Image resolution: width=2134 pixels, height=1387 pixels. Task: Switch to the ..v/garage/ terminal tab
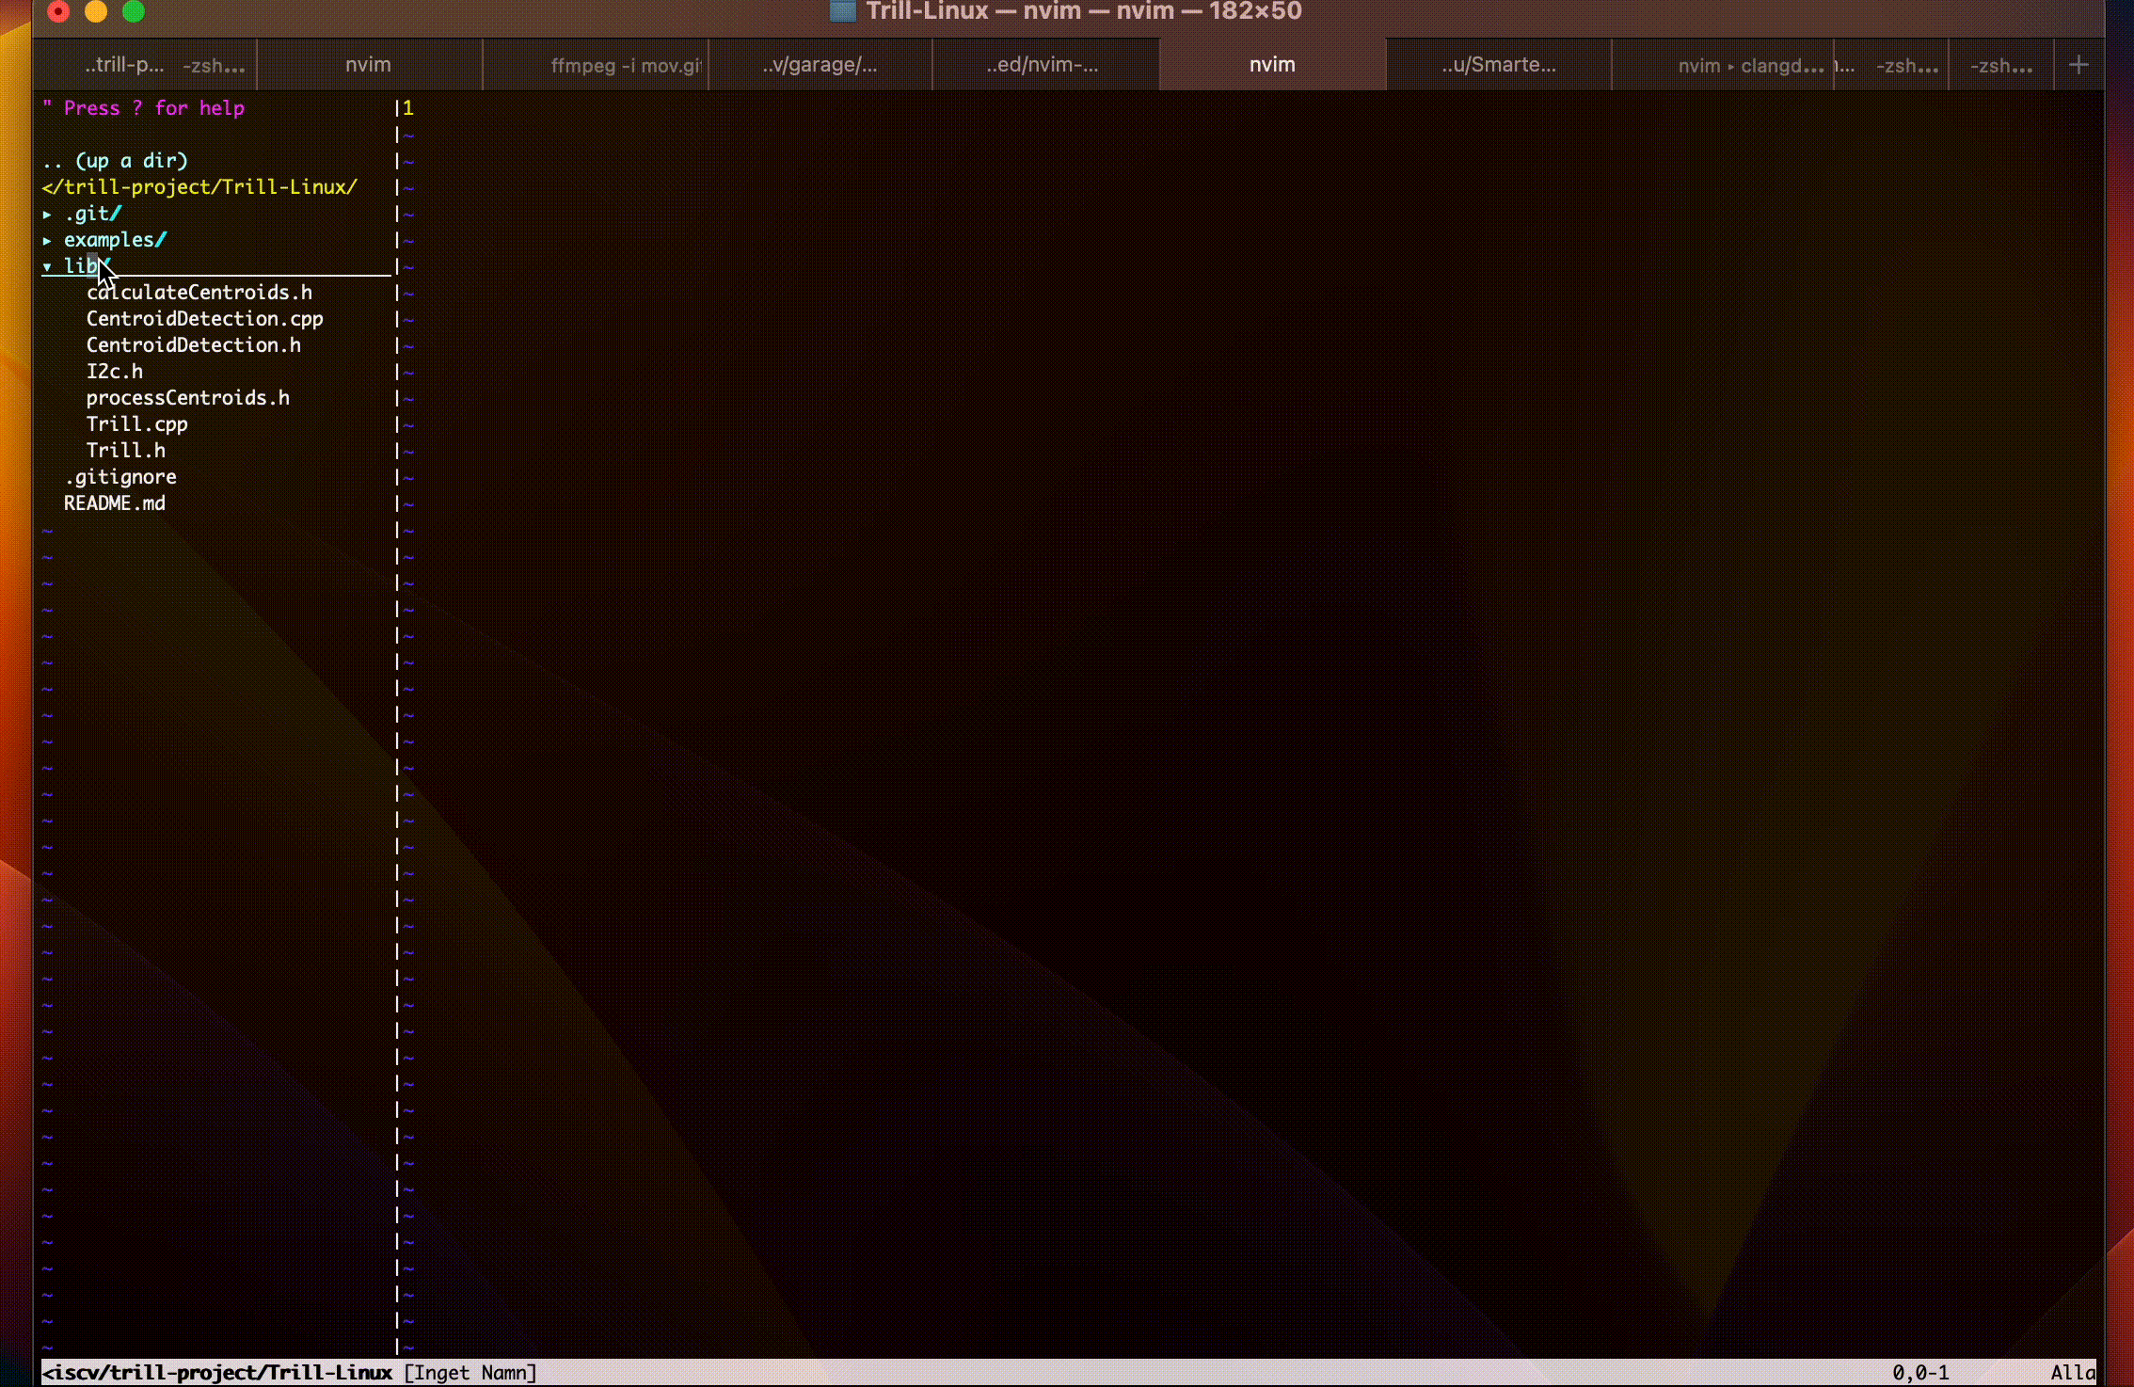[x=819, y=65]
